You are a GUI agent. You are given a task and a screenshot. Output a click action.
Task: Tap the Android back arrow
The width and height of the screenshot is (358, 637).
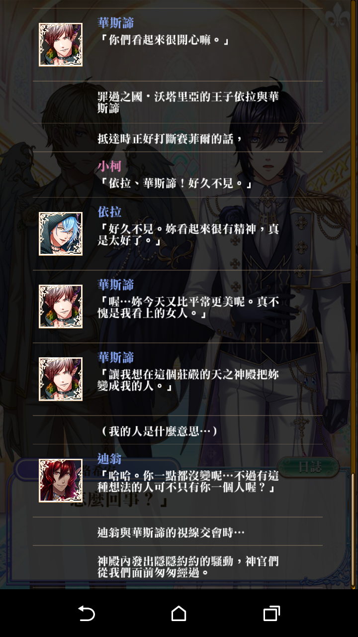[87, 613]
